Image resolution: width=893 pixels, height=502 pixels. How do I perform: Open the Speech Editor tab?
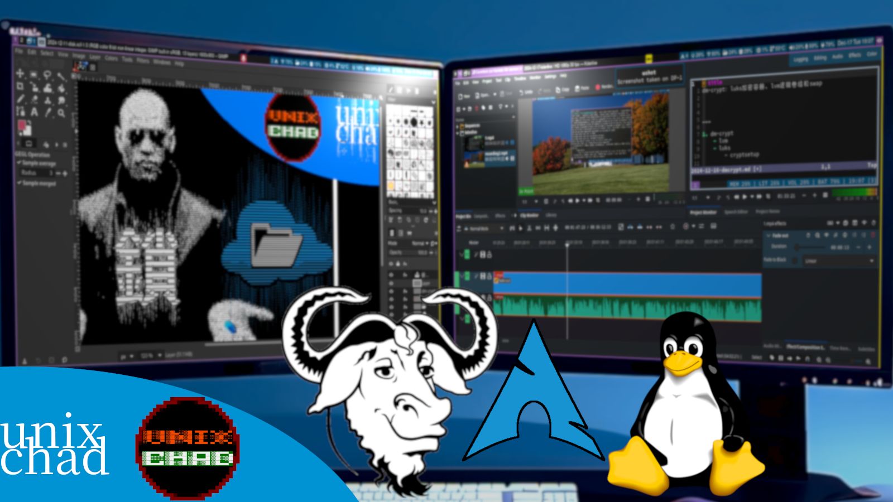tap(736, 212)
